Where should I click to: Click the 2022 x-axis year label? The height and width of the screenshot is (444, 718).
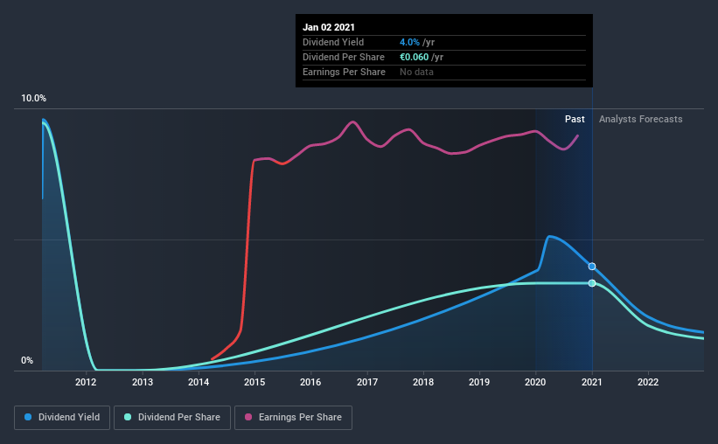point(648,382)
